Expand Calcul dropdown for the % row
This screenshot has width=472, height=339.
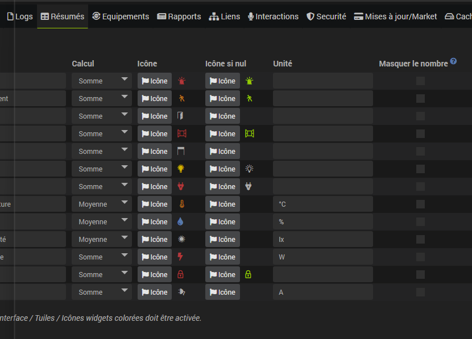click(x=102, y=222)
